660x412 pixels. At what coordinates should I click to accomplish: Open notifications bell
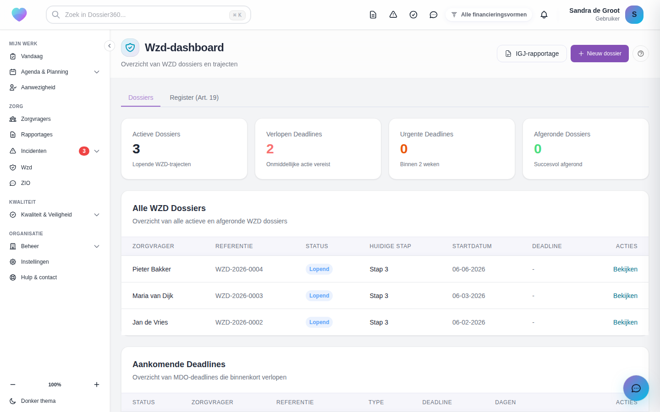click(x=544, y=15)
